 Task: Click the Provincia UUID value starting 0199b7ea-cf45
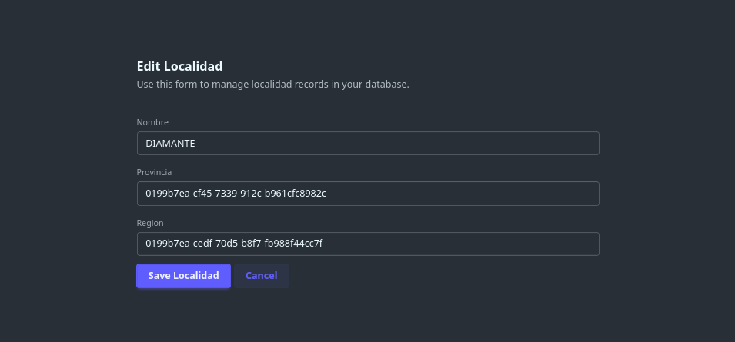[236, 194]
